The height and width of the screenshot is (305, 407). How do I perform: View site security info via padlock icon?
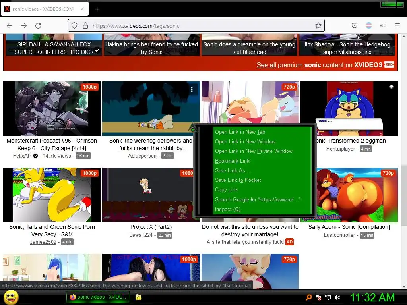pos(85,26)
